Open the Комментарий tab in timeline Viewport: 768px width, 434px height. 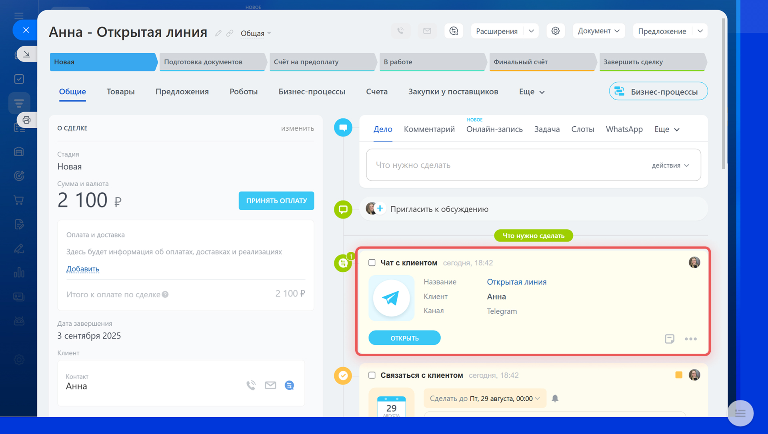point(429,129)
